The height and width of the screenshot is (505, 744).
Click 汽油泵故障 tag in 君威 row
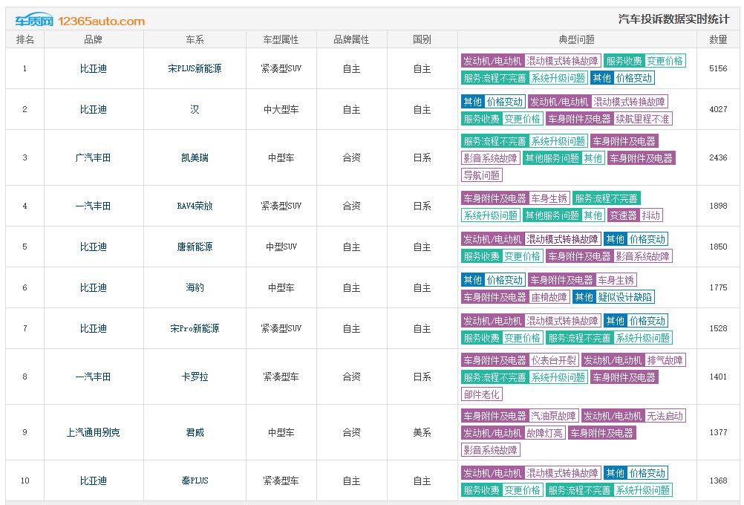(554, 415)
